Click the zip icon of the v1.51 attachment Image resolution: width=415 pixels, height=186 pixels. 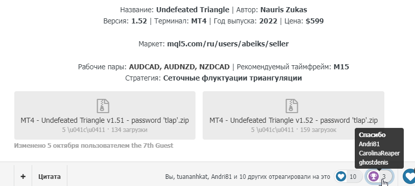pos(103,106)
